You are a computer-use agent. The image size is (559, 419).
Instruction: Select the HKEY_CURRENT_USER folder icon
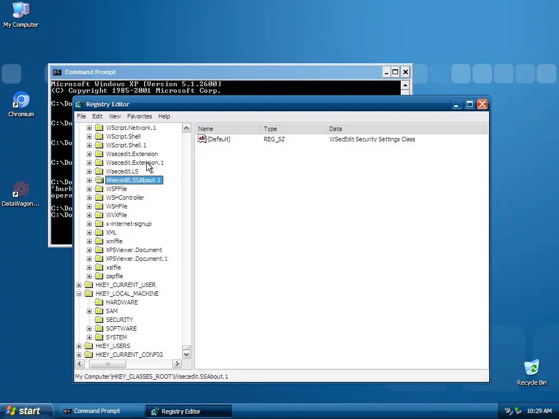coord(89,285)
